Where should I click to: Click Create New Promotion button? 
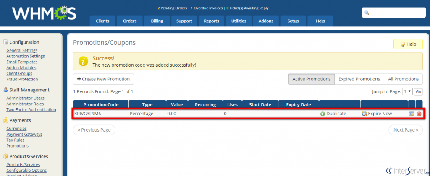point(103,79)
